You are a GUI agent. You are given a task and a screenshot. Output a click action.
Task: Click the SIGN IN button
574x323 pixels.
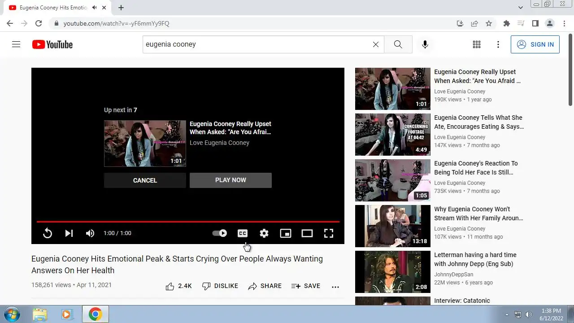pos(535,44)
